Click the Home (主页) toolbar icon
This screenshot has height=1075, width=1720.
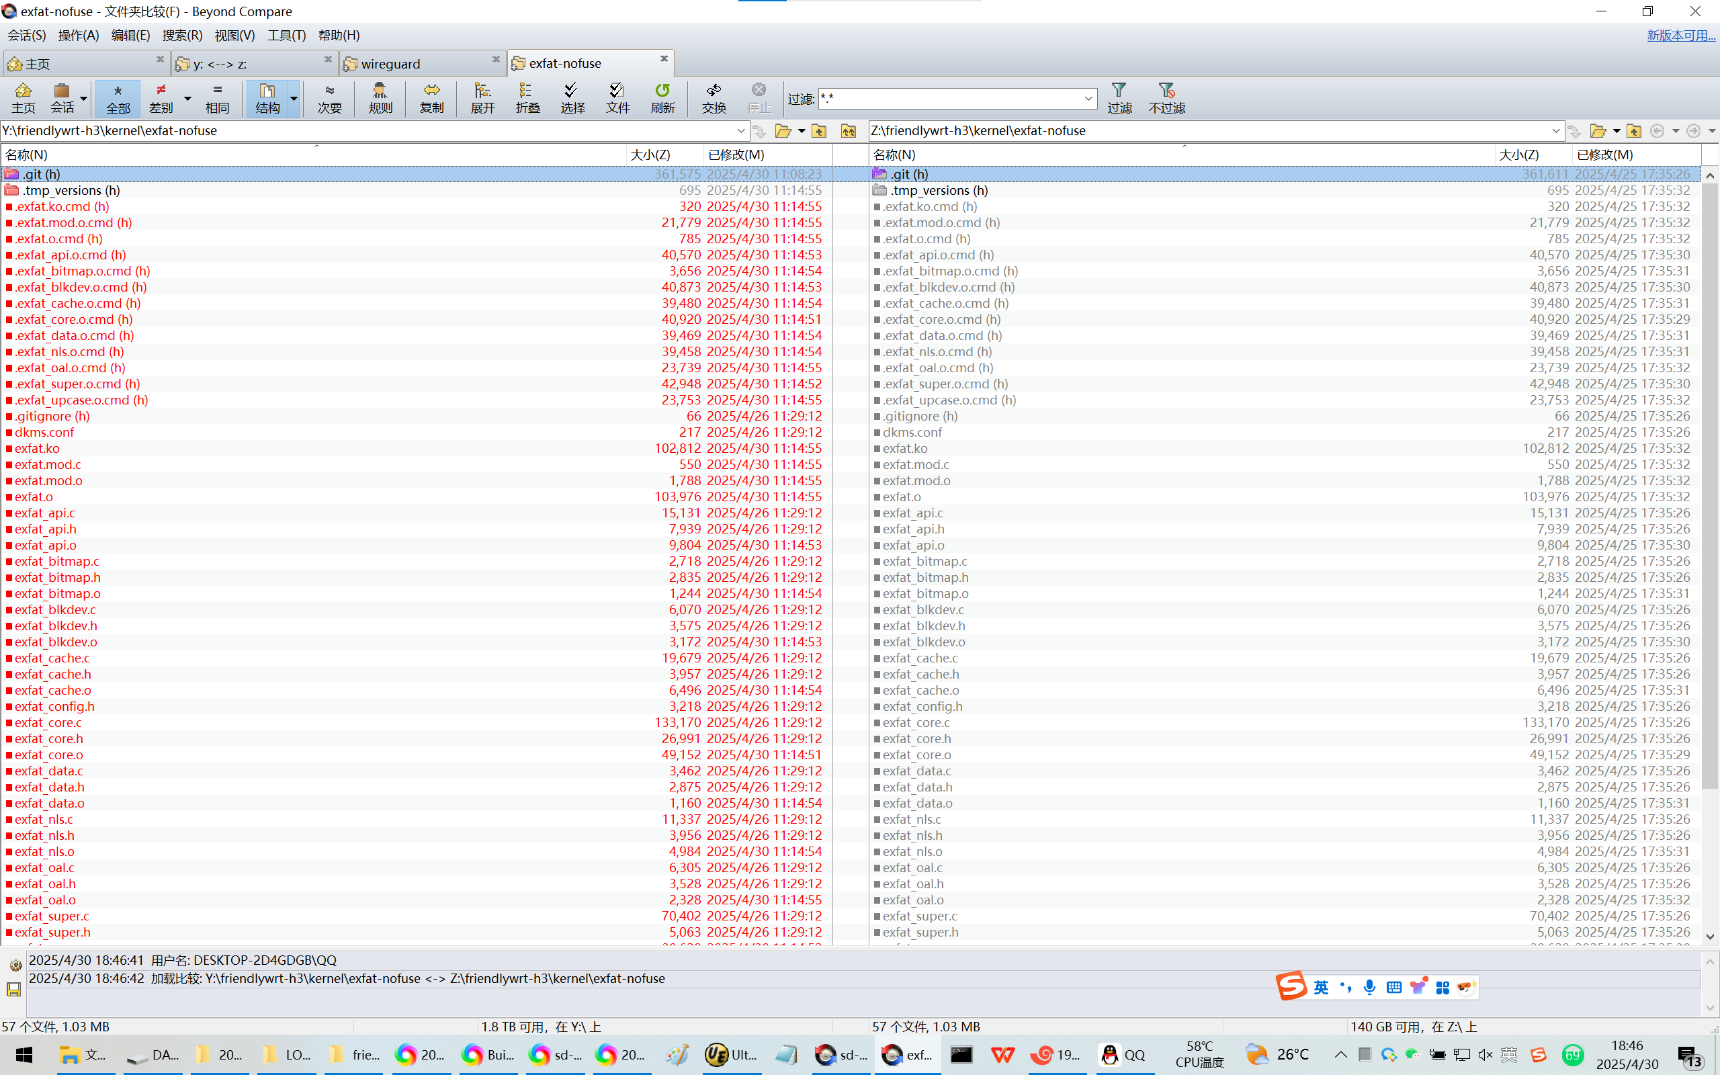(23, 97)
